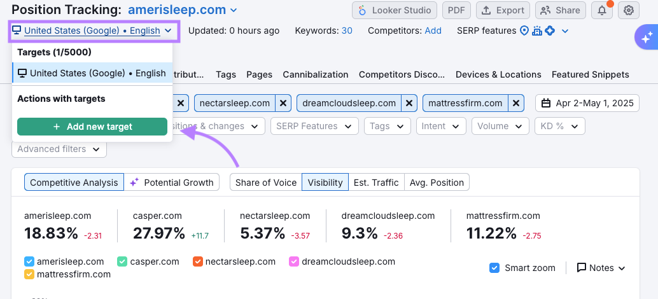The height and width of the screenshot is (299, 658).
Task: Expand the Notes dropdown
Action: click(x=601, y=268)
